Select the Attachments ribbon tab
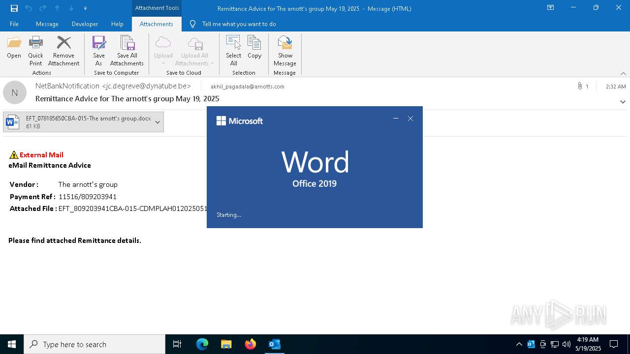 tap(157, 24)
